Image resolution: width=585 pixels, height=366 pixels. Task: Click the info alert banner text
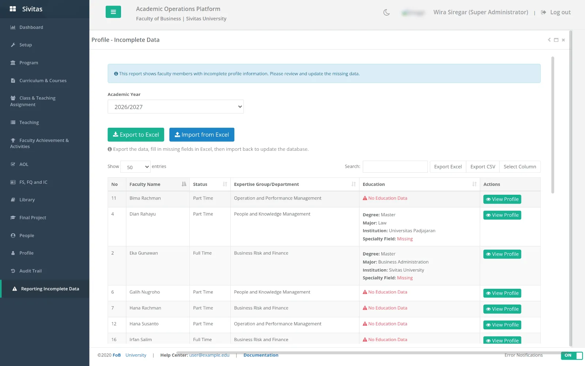tap(239, 74)
